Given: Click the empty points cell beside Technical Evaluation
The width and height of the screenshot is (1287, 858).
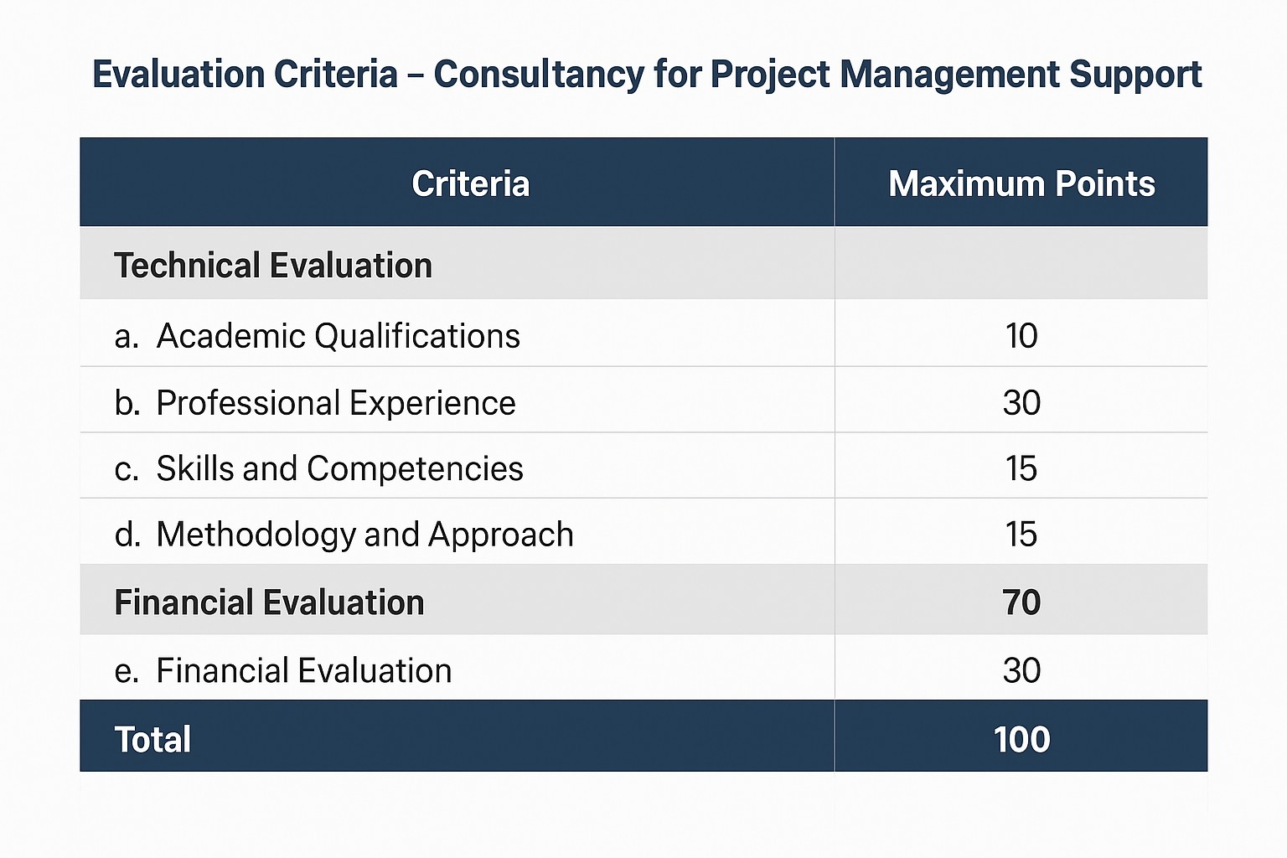Looking at the screenshot, I should 1021,264.
